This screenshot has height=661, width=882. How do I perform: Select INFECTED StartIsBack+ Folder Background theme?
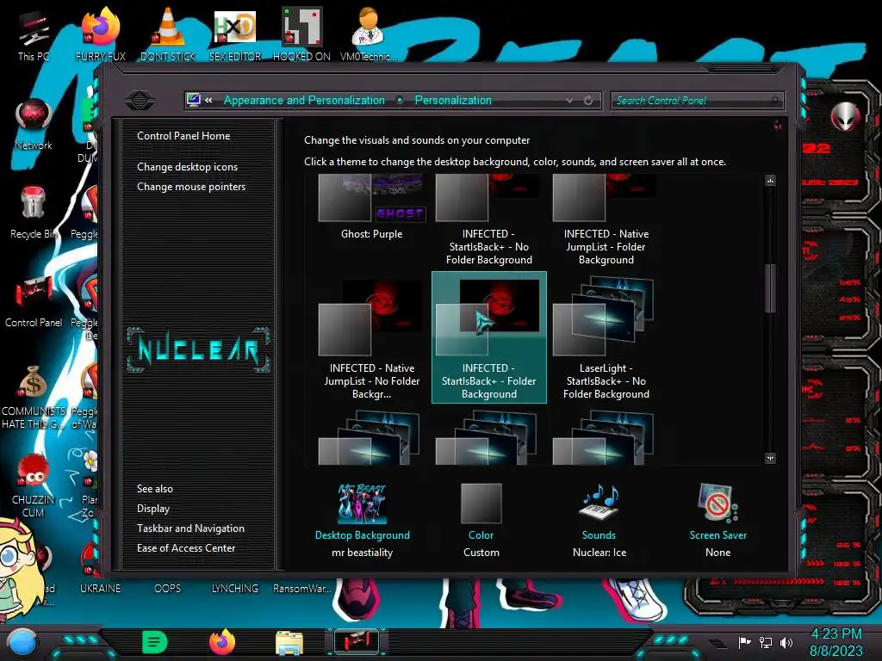[489, 337]
